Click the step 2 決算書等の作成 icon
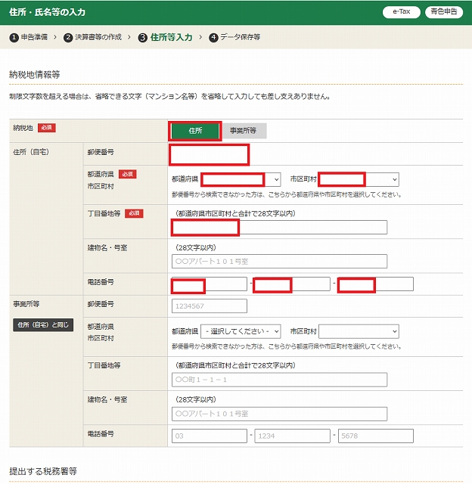Screen dimensions: 472x484 coord(68,37)
